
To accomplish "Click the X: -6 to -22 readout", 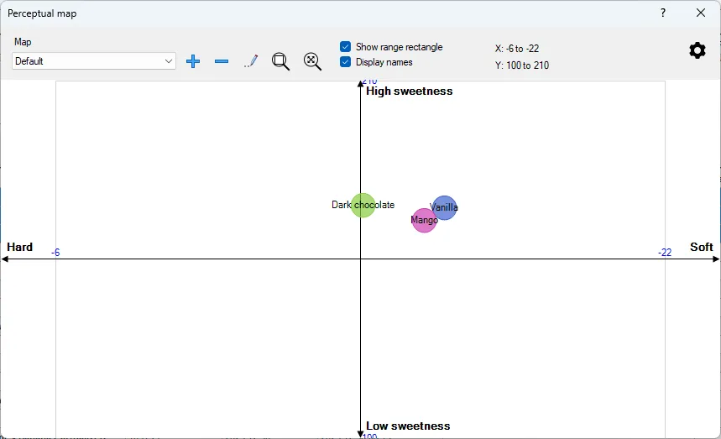I will click(x=517, y=49).
